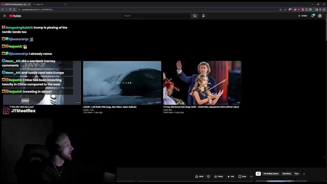Click the Create button
The height and width of the screenshot is (184, 327).
(302, 16)
